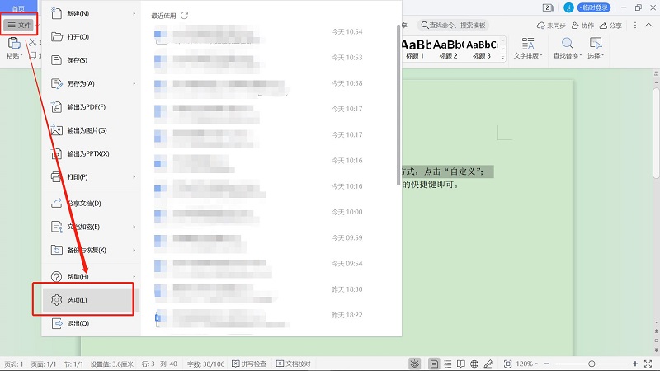Refresh the 最近使用 recent list
660x371 pixels.
[x=184, y=16]
